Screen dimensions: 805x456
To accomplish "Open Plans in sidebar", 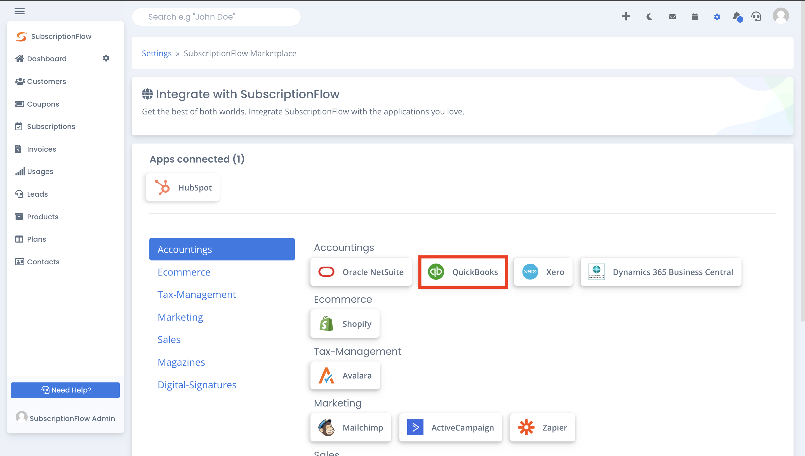I will tap(31, 239).
